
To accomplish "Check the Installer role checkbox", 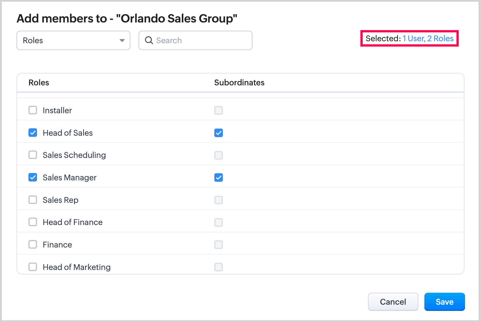I will pyautogui.click(x=33, y=110).
